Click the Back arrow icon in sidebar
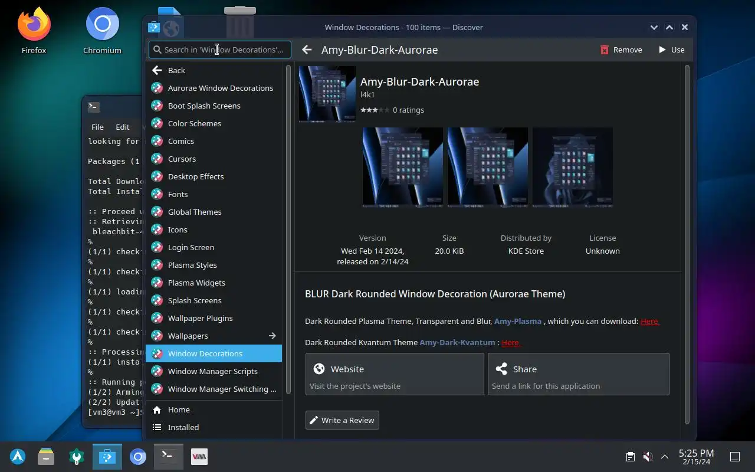This screenshot has height=472, width=755. 157,70
